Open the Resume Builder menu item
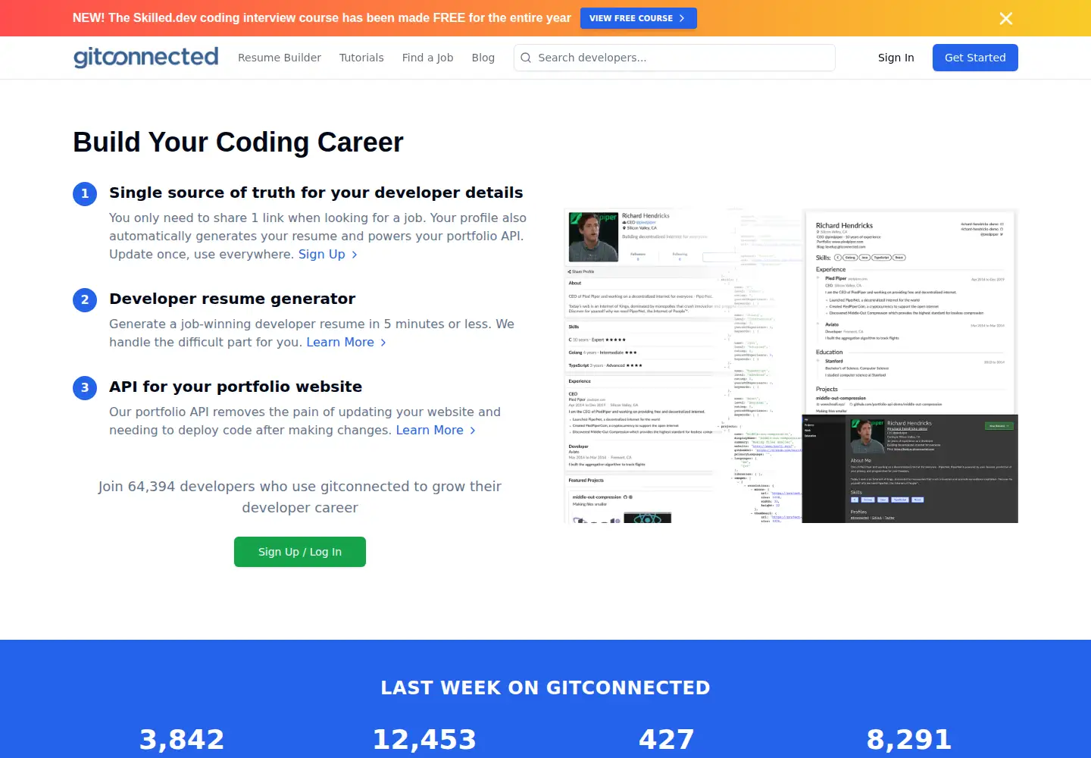The image size is (1091, 758). pyautogui.click(x=280, y=58)
